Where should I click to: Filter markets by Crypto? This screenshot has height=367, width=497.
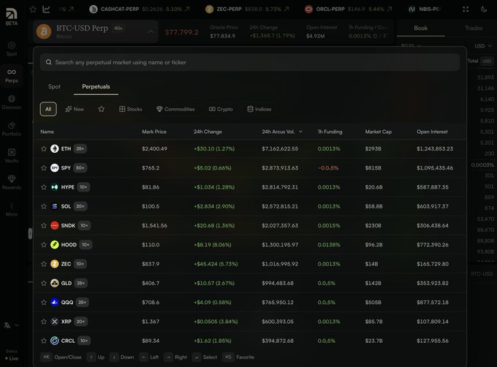point(221,109)
